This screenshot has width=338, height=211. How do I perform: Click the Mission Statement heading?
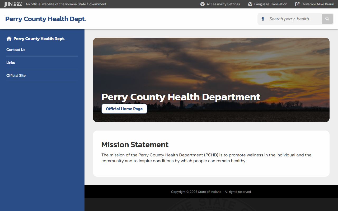coord(135,145)
